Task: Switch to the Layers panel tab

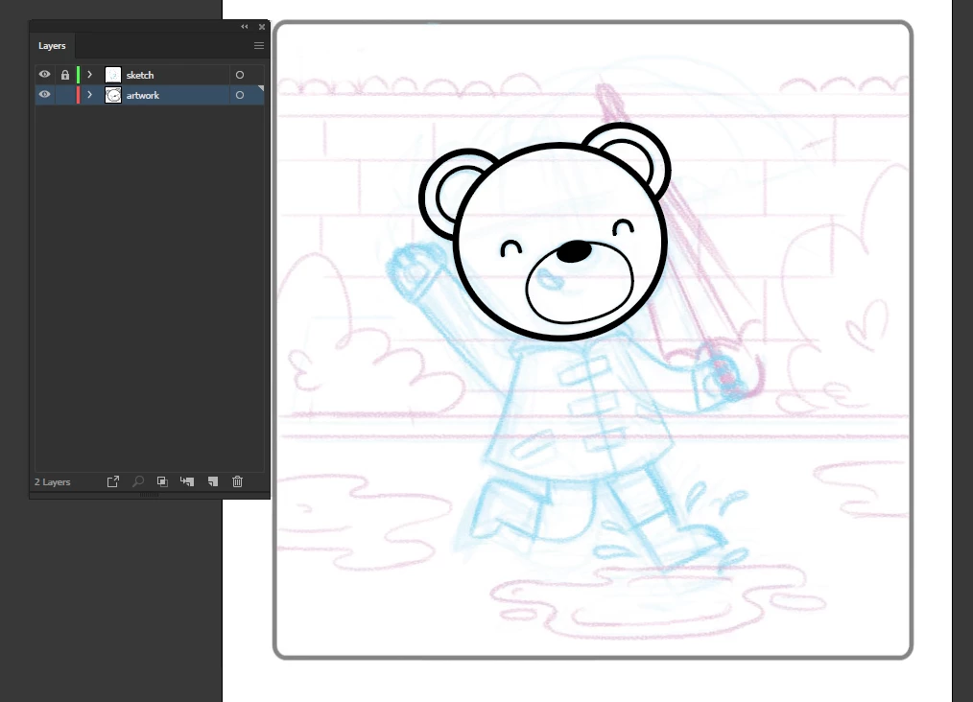Action: tap(52, 45)
